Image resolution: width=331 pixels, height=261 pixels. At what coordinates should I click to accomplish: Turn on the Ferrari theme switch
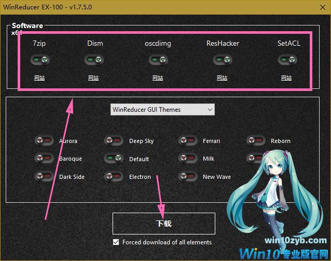(187, 140)
